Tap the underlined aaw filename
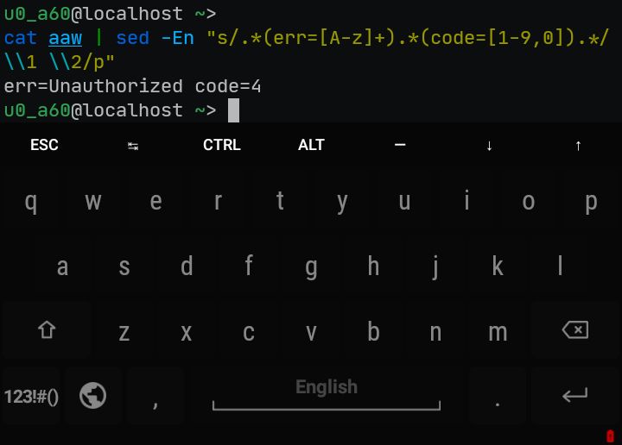 66,38
